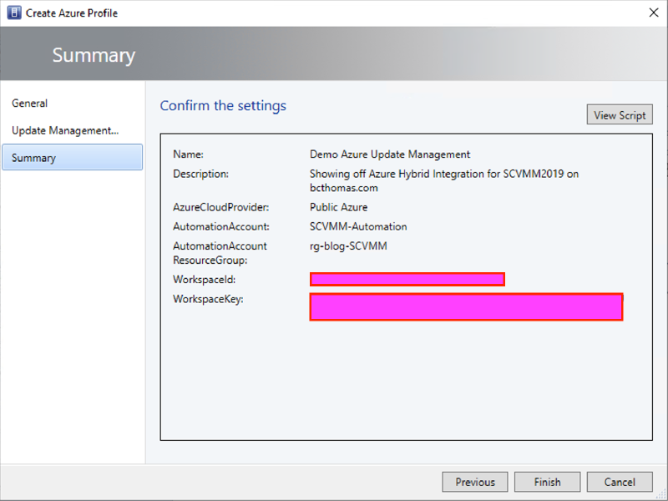
Task: Click the rg-blog-SCVMM resource group value
Action: point(348,246)
